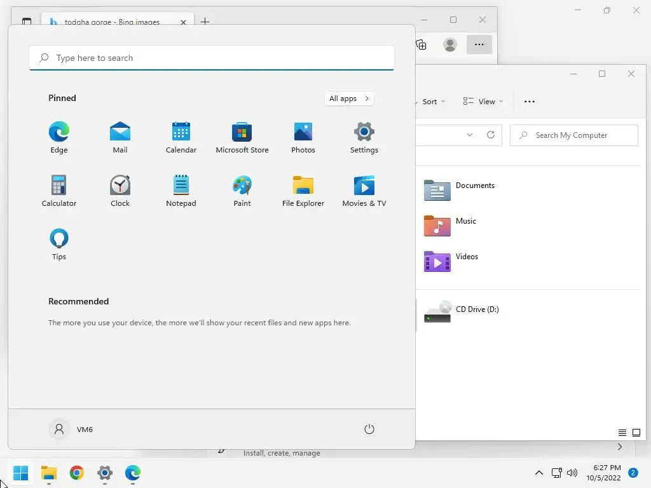
Task: Select the CD Drive (D:) item
Action: point(462,312)
